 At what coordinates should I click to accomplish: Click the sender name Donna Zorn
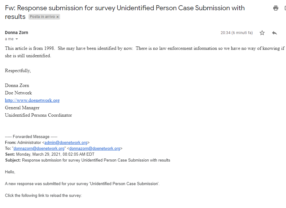point(16,32)
